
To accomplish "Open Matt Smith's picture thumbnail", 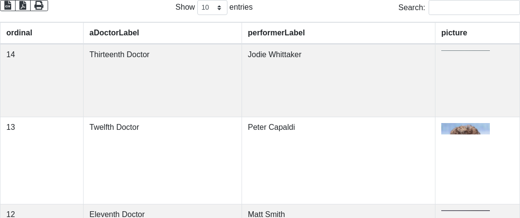I will click(466, 211).
